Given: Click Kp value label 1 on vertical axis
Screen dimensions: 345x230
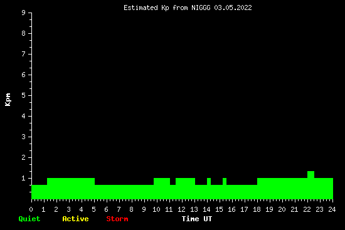Looking at the screenshot, I should [x=24, y=178].
